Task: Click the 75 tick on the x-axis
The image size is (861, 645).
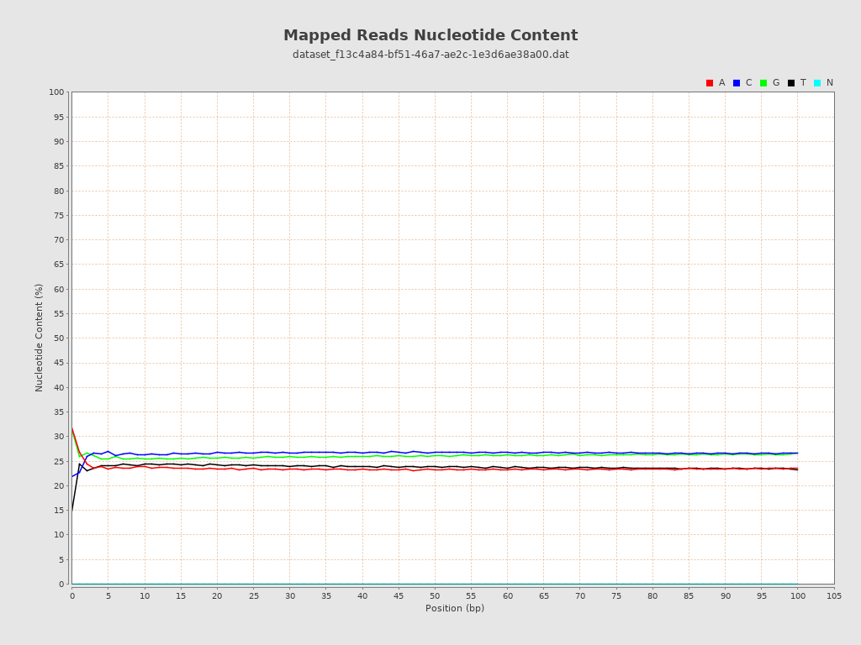Action: (x=616, y=596)
